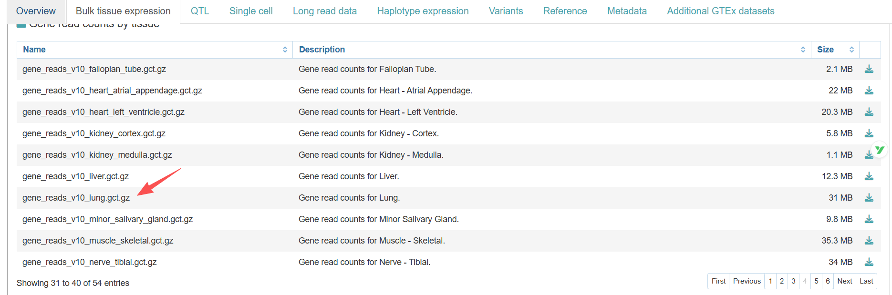Switch to the QTL tab
The width and height of the screenshot is (892, 295).
(x=200, y=11)
